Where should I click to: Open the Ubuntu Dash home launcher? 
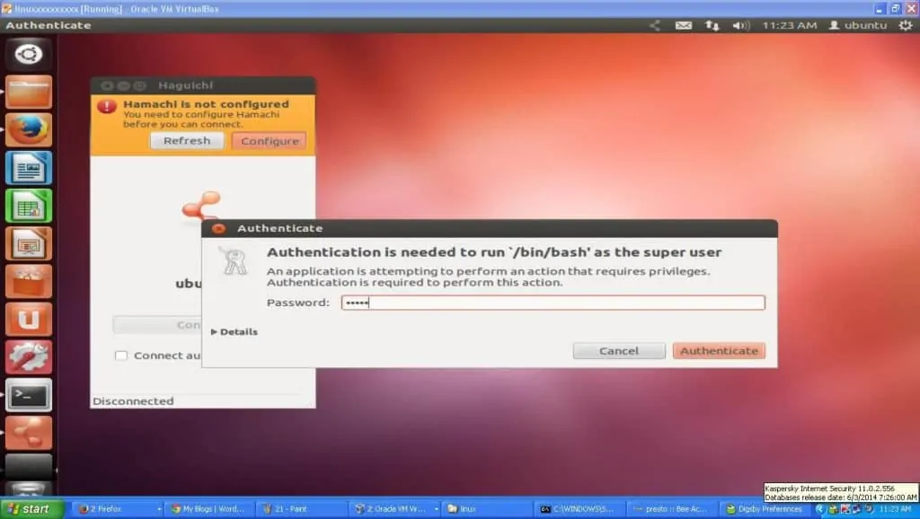pyautogui.click(x=29, y=55)
